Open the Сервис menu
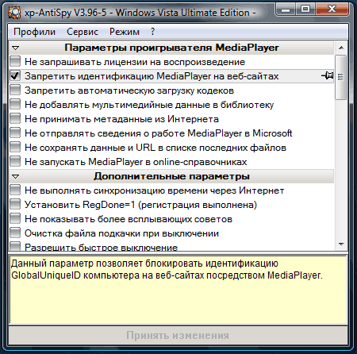The height and width of the screenshot is (354, 357). 83,32
